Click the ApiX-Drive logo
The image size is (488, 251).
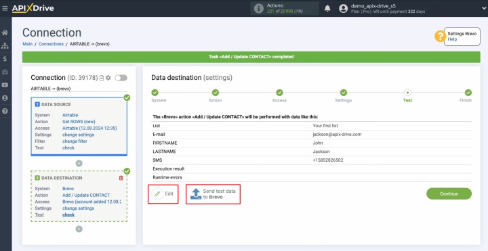(33, 8)
